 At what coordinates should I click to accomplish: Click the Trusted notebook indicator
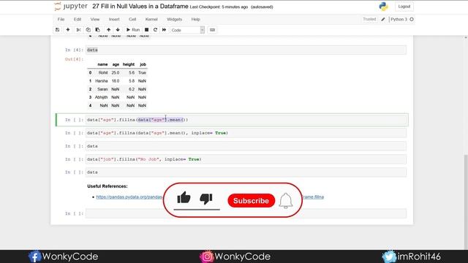click(369, 20)
